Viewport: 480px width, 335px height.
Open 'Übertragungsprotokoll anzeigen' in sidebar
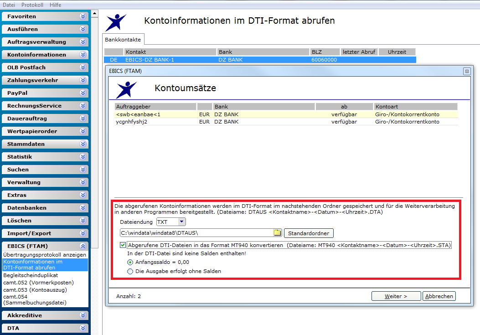45,255
